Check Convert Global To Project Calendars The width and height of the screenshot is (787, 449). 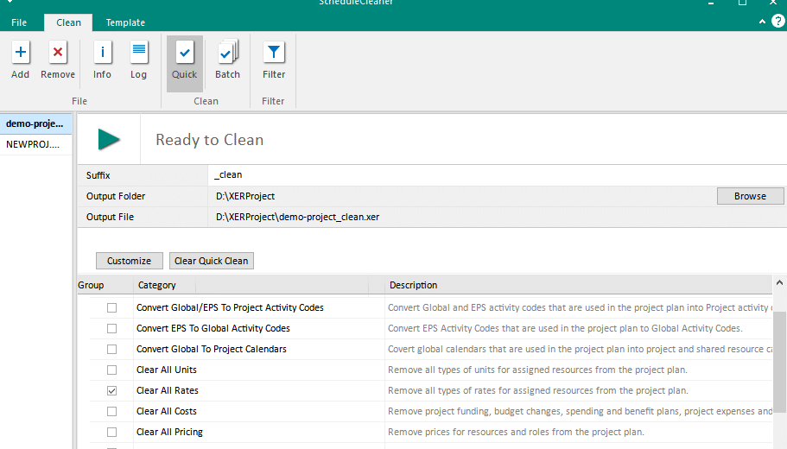point(112,349)
